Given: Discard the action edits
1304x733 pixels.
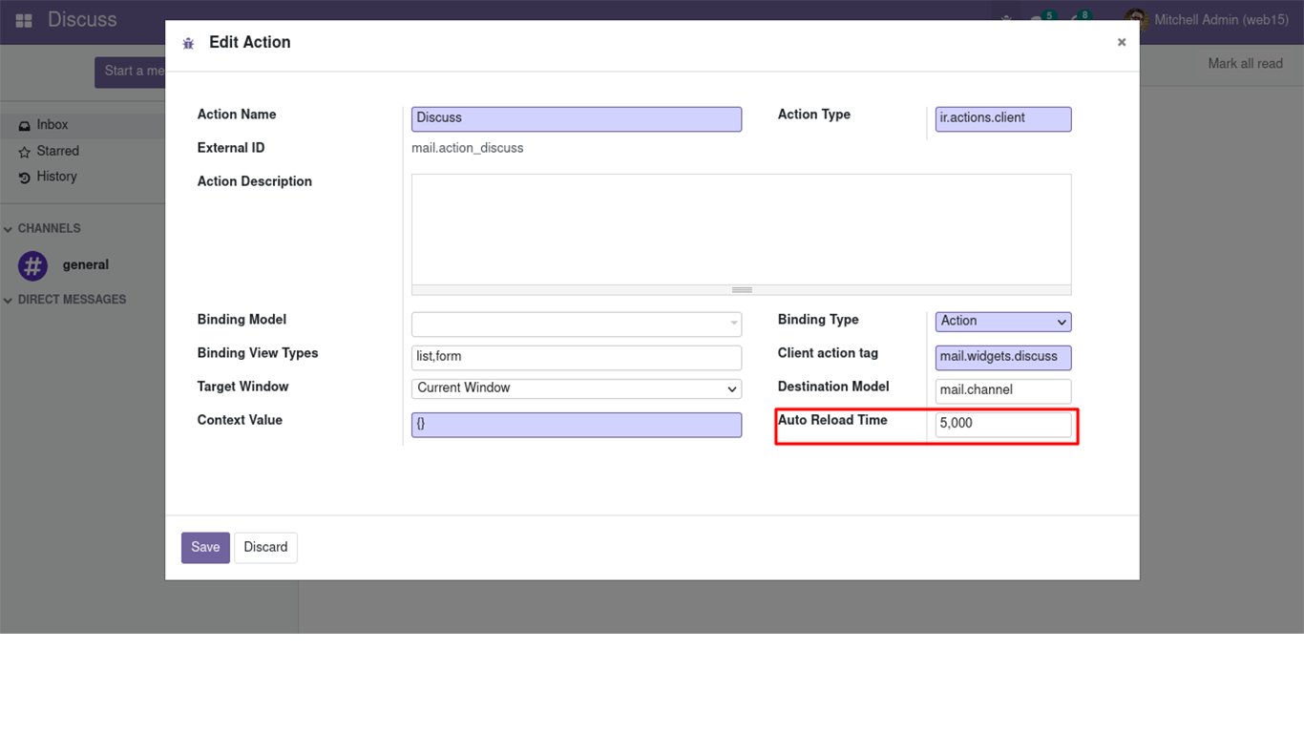Looking at the screenshot, I should click(265, 547).
